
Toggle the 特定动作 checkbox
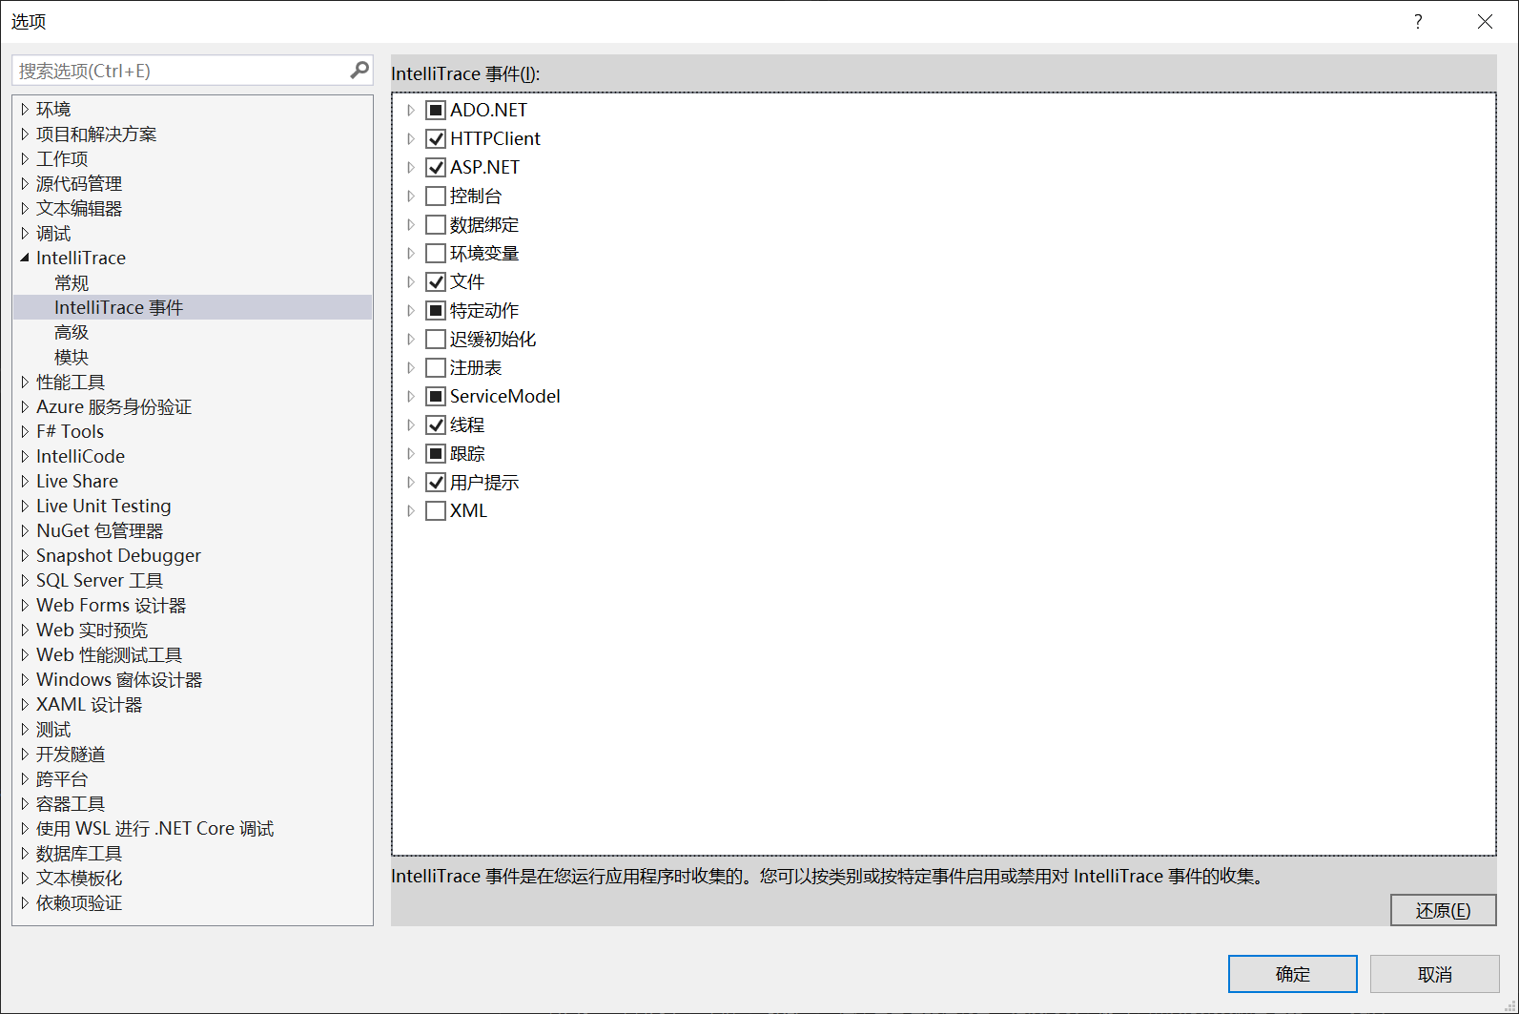(x=436, y=310)
